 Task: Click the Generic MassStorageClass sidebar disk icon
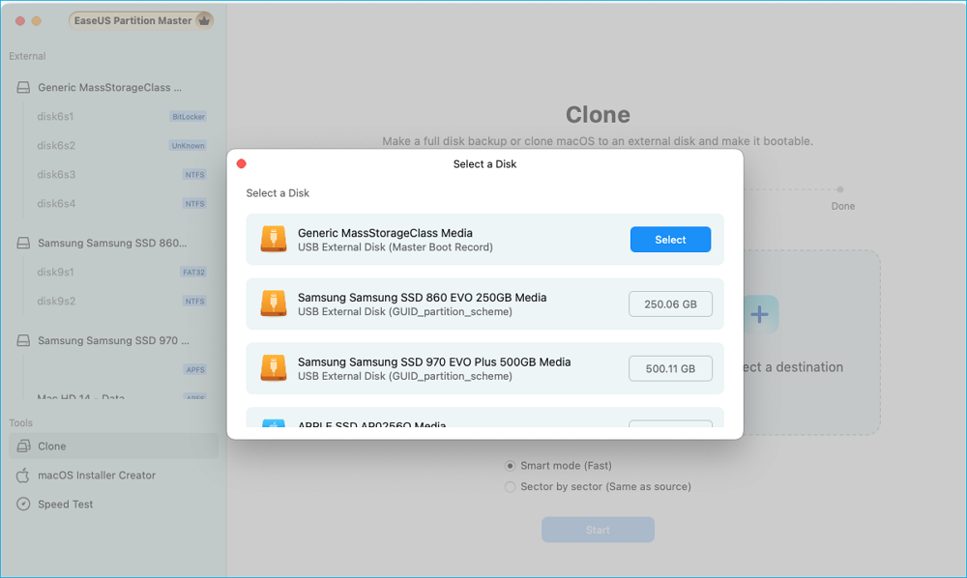click(x=23, y=88)
